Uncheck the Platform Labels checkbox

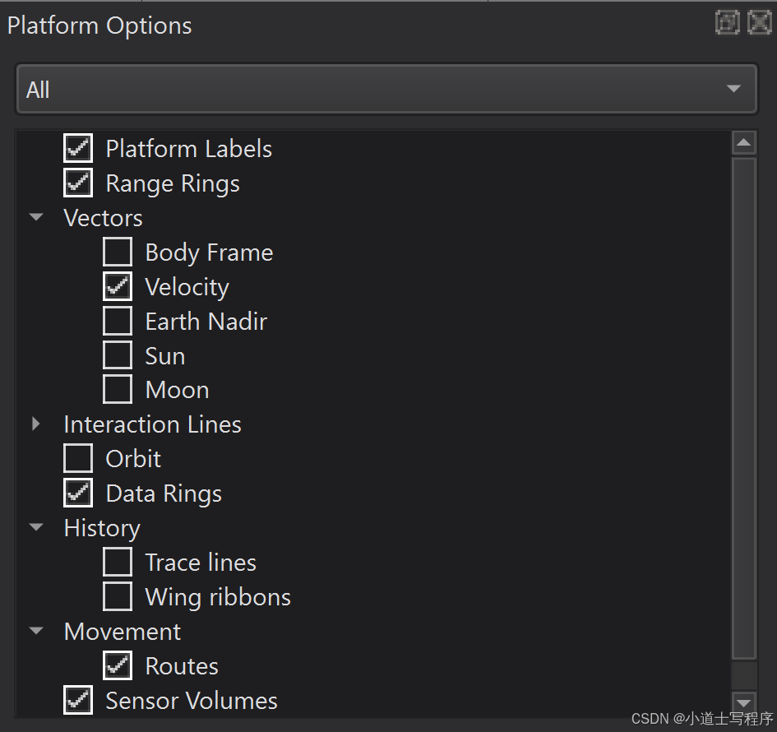point(78,148)
